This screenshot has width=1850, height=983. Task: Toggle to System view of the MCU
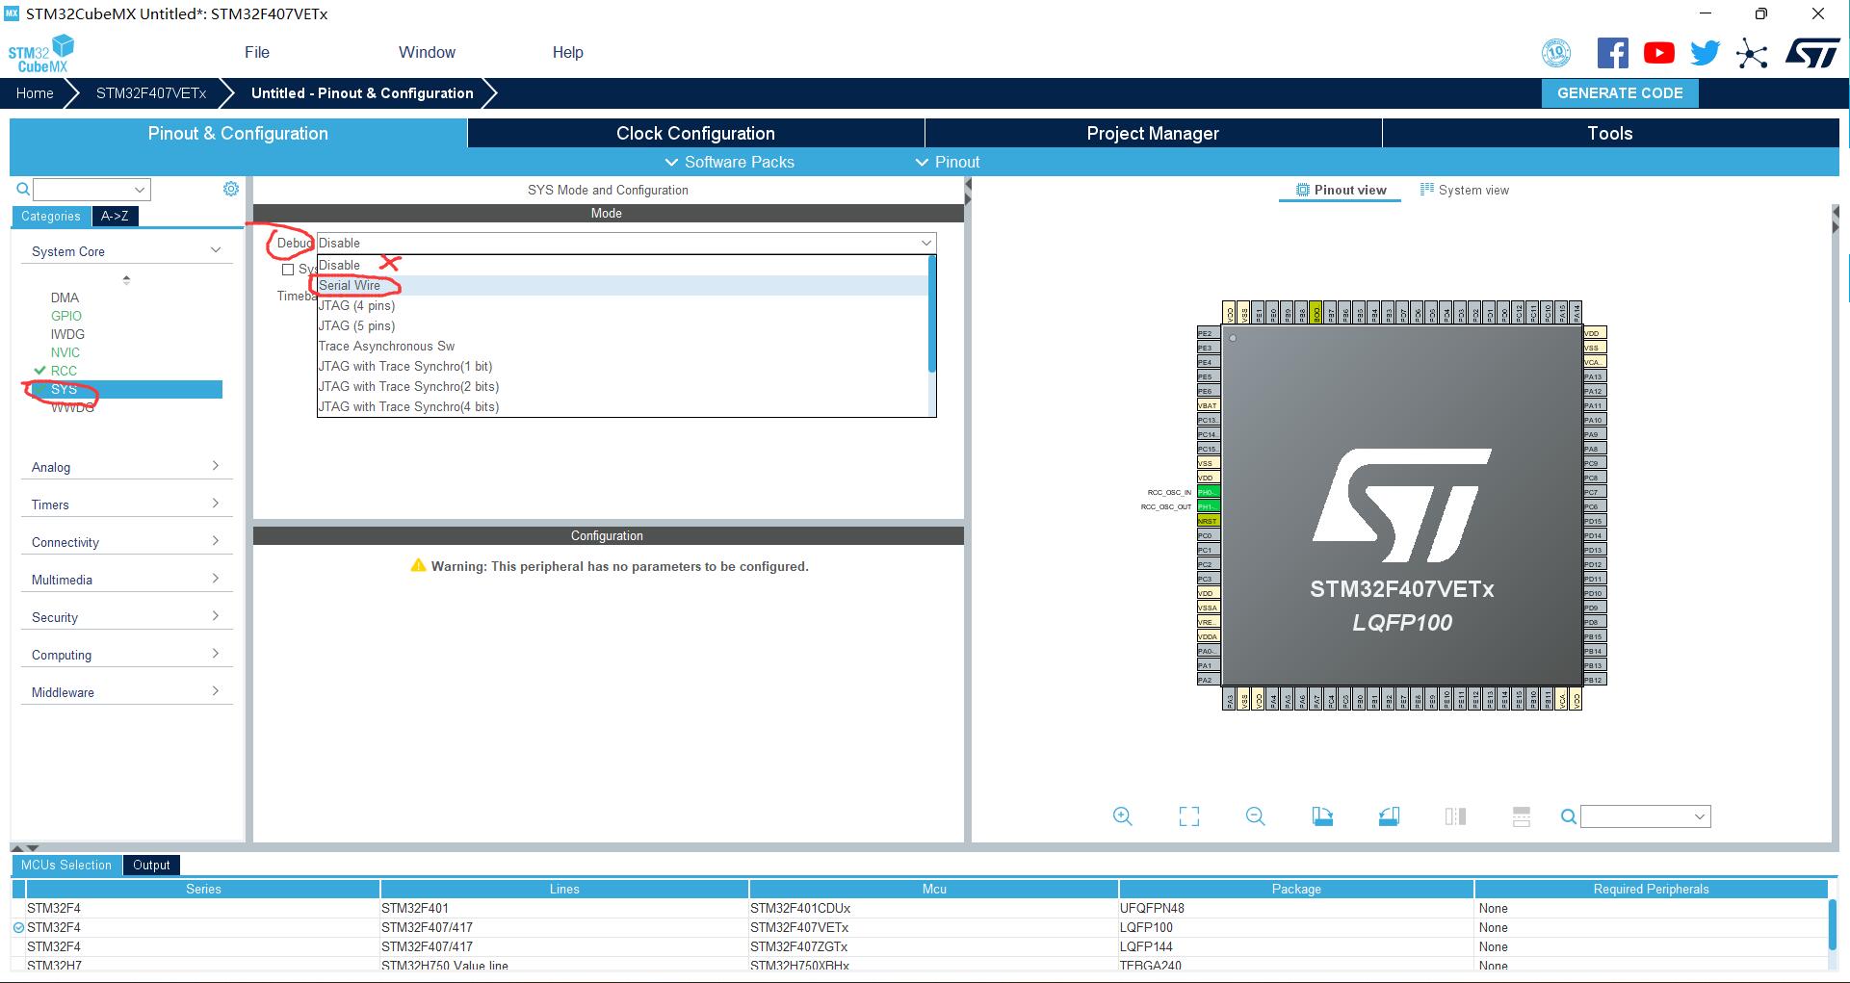(1465, 190)
